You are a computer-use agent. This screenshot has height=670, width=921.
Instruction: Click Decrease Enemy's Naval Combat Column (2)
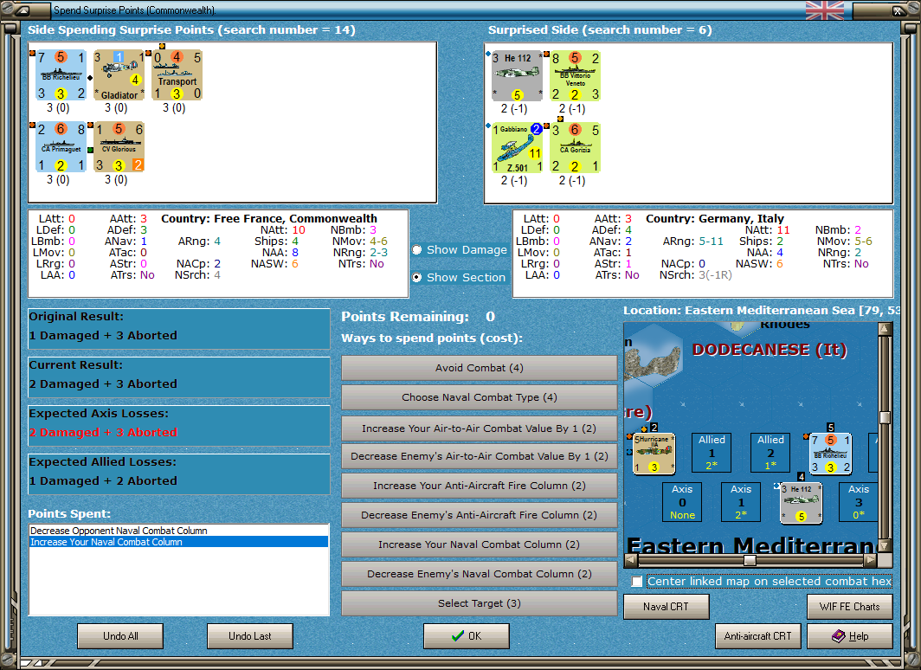point(479,574)
